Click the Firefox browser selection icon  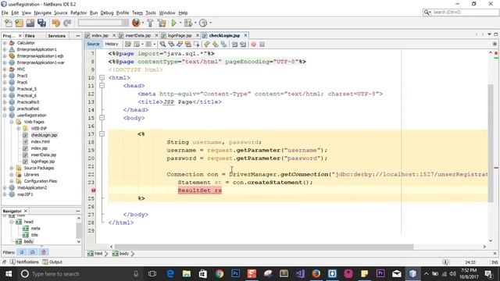click(x=136, y=23)
